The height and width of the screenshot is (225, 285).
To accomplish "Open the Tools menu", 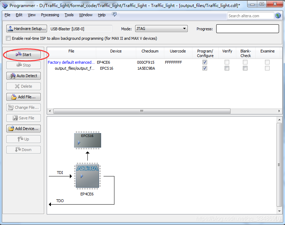I will click(69, 15).
